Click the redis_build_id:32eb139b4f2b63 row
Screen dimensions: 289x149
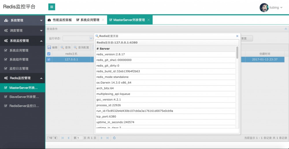(166, 71)
